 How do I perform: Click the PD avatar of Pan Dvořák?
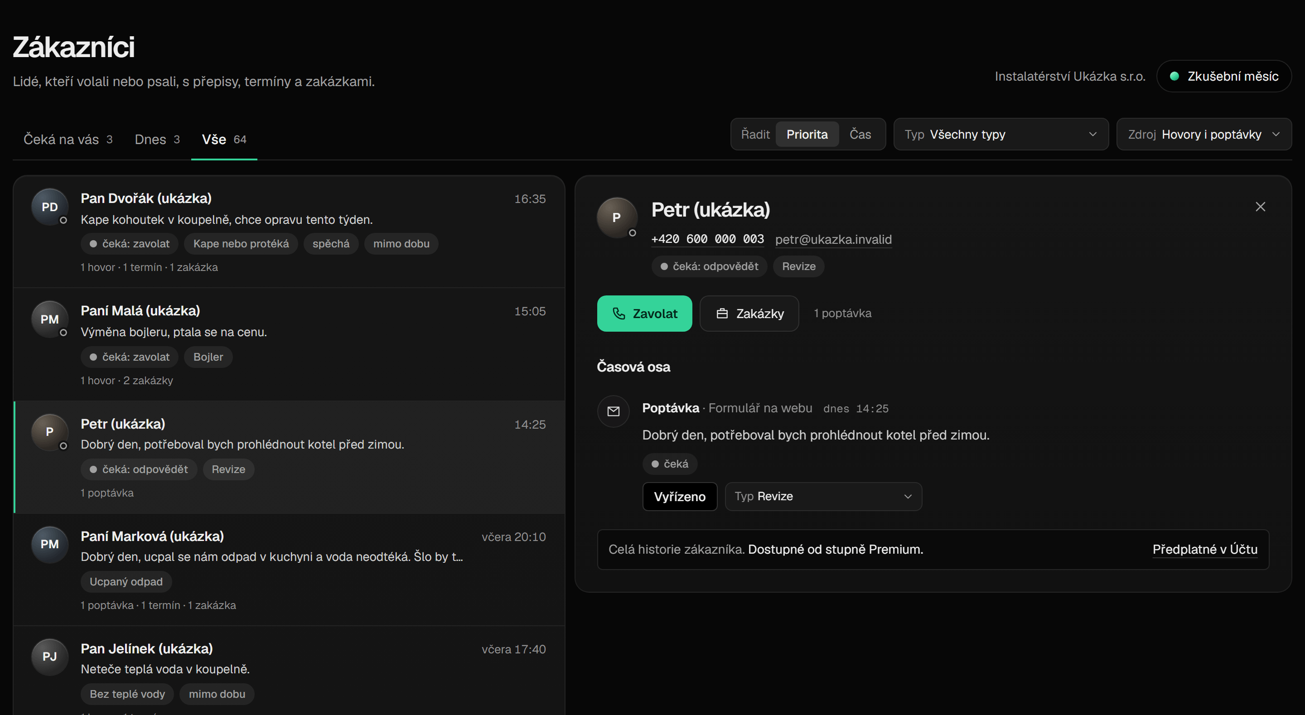click(x=50, y=207)
